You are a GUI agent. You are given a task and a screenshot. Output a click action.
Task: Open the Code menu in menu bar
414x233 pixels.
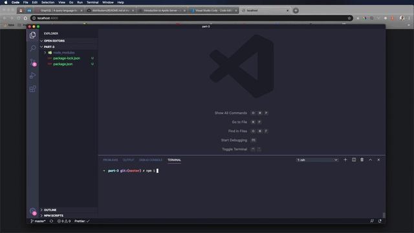pyautogui.click(x=16, y=3)
